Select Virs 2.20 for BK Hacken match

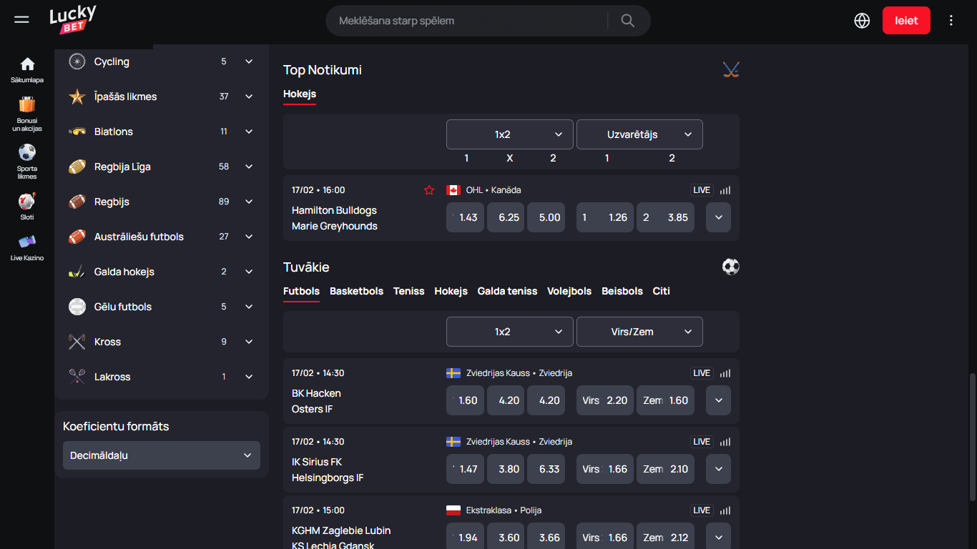coord(605,400)
